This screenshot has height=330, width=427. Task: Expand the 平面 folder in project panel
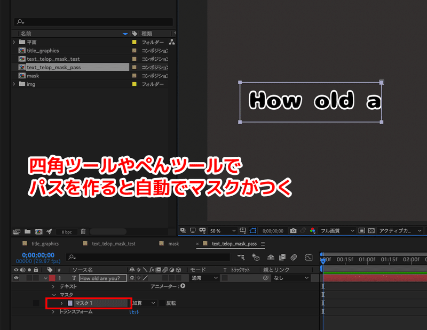[14, 42]
